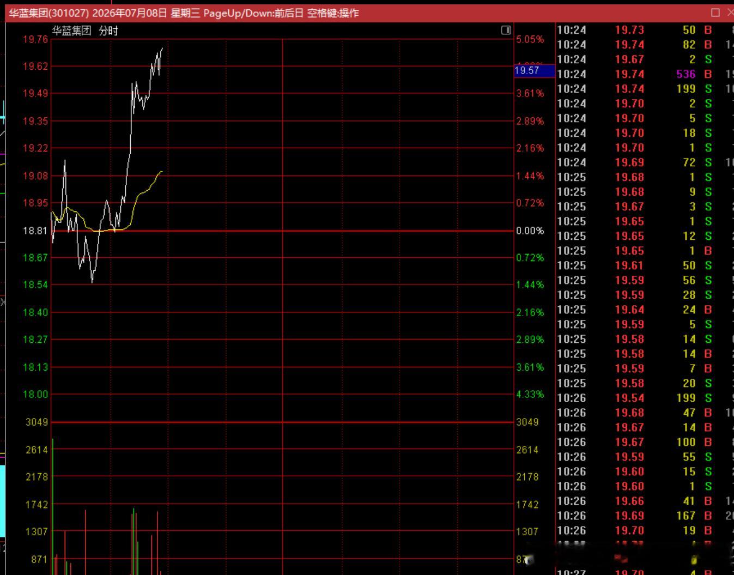Click the 18.95 price axis label
734x575 pixels.
tap(35, 203)
